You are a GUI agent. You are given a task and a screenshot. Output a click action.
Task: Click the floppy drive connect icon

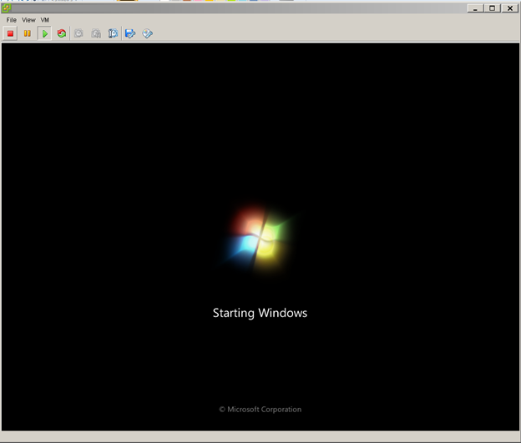(130, 33)
